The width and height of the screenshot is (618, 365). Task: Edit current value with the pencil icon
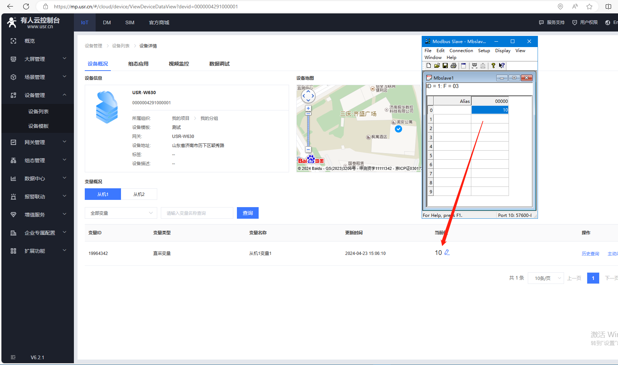447,252
